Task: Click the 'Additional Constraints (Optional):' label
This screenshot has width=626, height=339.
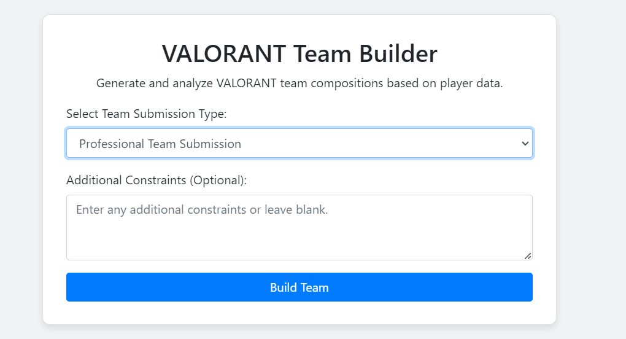Action: 156,181
